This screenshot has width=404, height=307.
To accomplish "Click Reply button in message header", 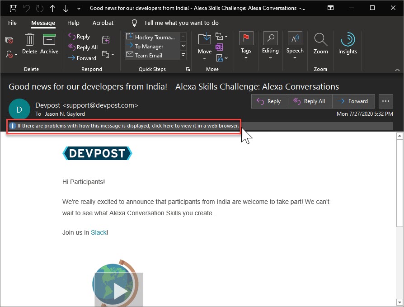I will tap(269, 101).
